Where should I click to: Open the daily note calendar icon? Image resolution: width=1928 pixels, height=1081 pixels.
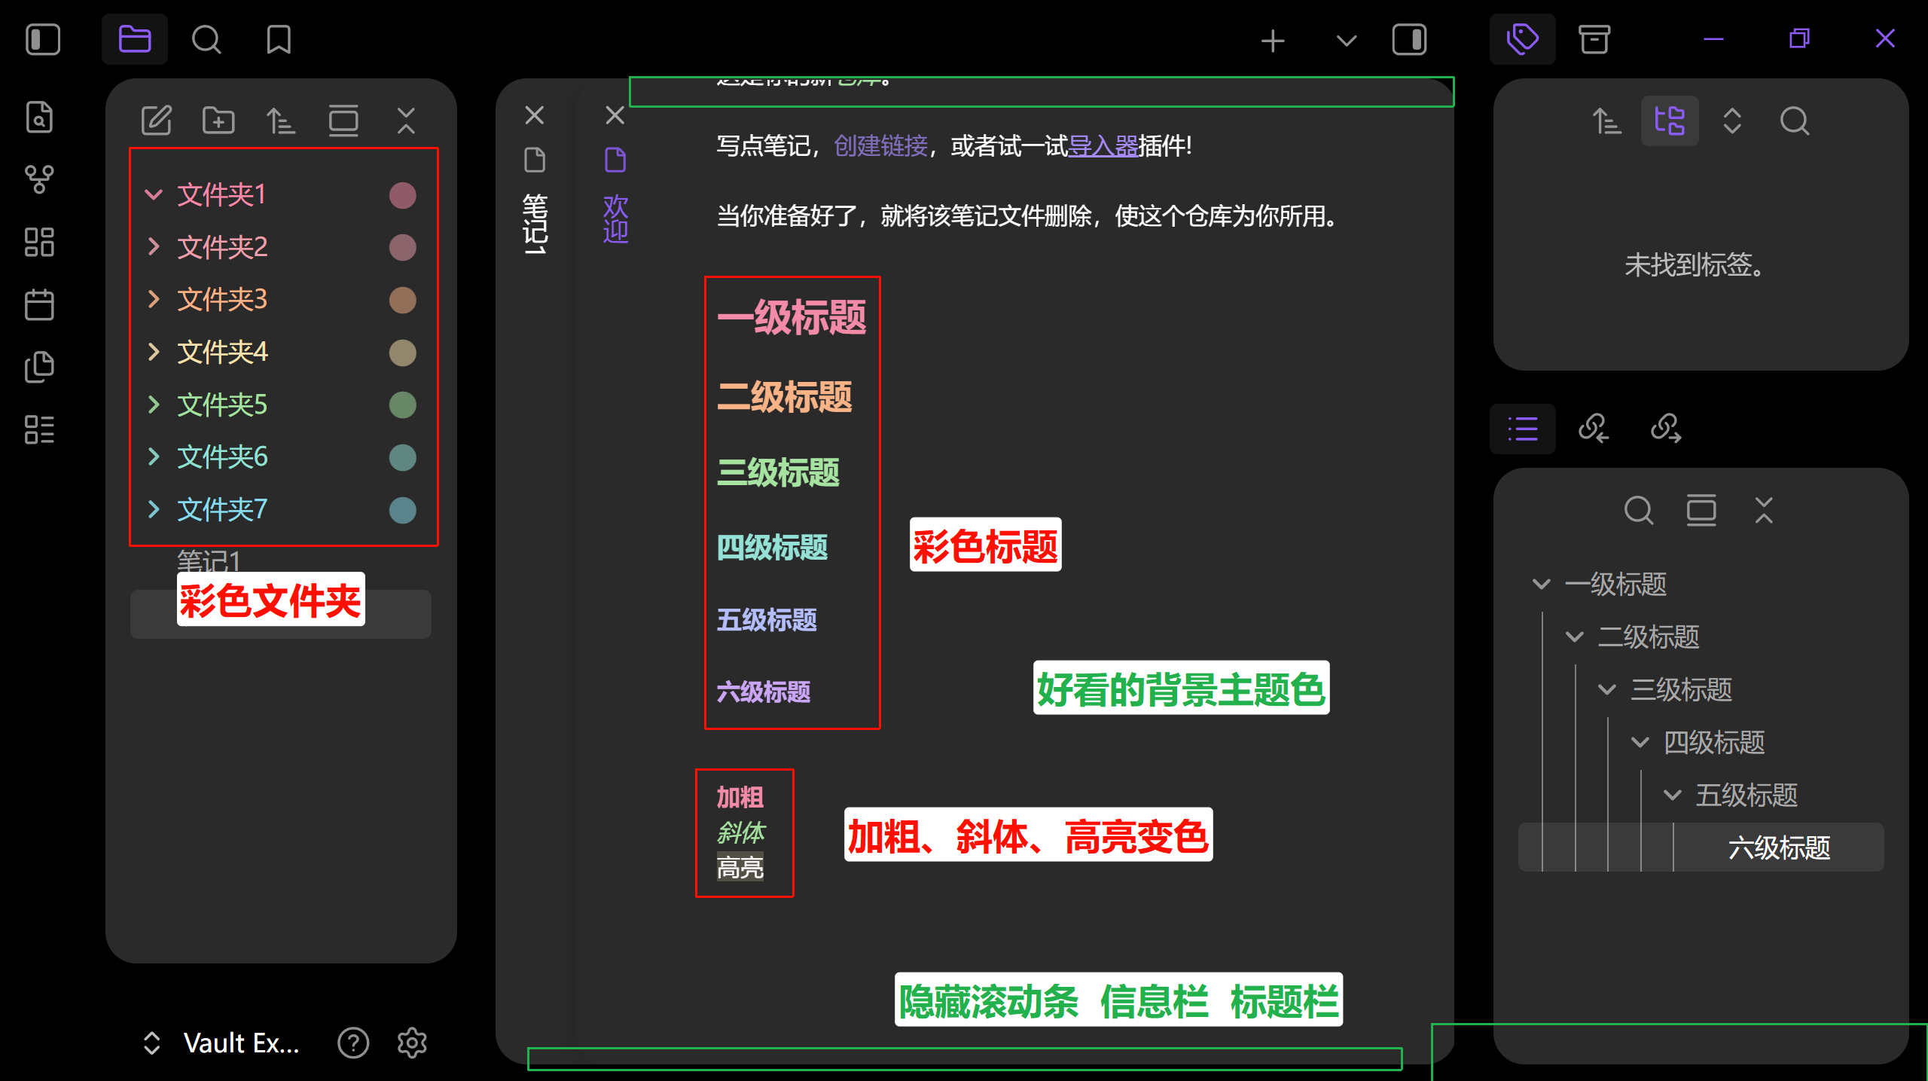[x=39, y=304]
